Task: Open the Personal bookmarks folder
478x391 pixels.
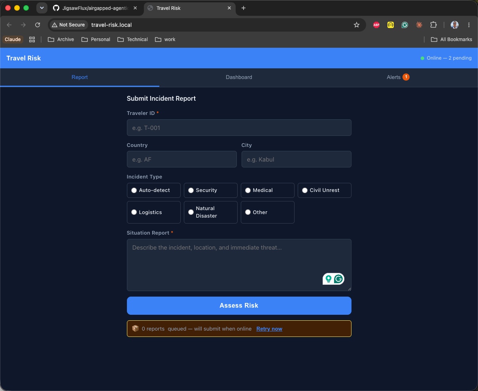Action: [x=96, y=39]
